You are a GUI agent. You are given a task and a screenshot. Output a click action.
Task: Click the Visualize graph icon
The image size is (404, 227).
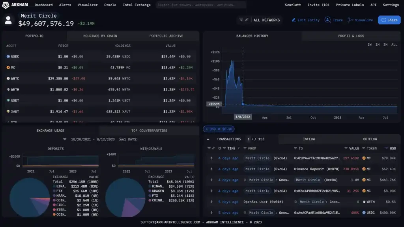coord(350,20)
